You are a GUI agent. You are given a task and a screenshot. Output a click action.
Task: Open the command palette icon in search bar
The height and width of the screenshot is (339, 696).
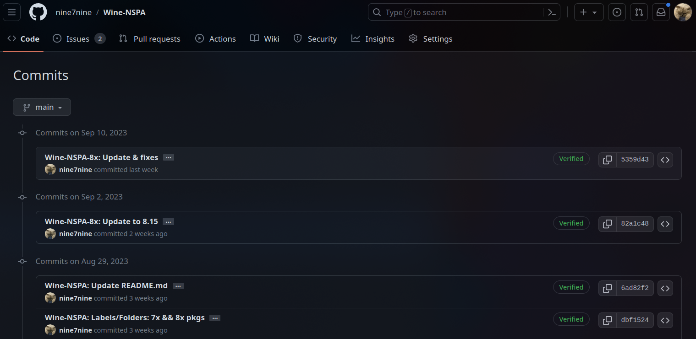552,12
